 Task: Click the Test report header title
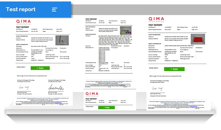[21, 9]
